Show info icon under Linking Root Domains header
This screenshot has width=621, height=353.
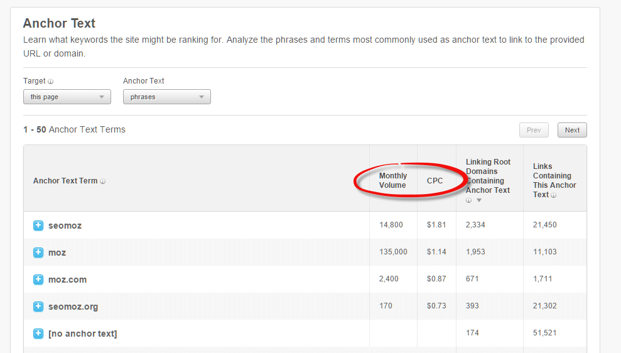click(x=468, y=200)
